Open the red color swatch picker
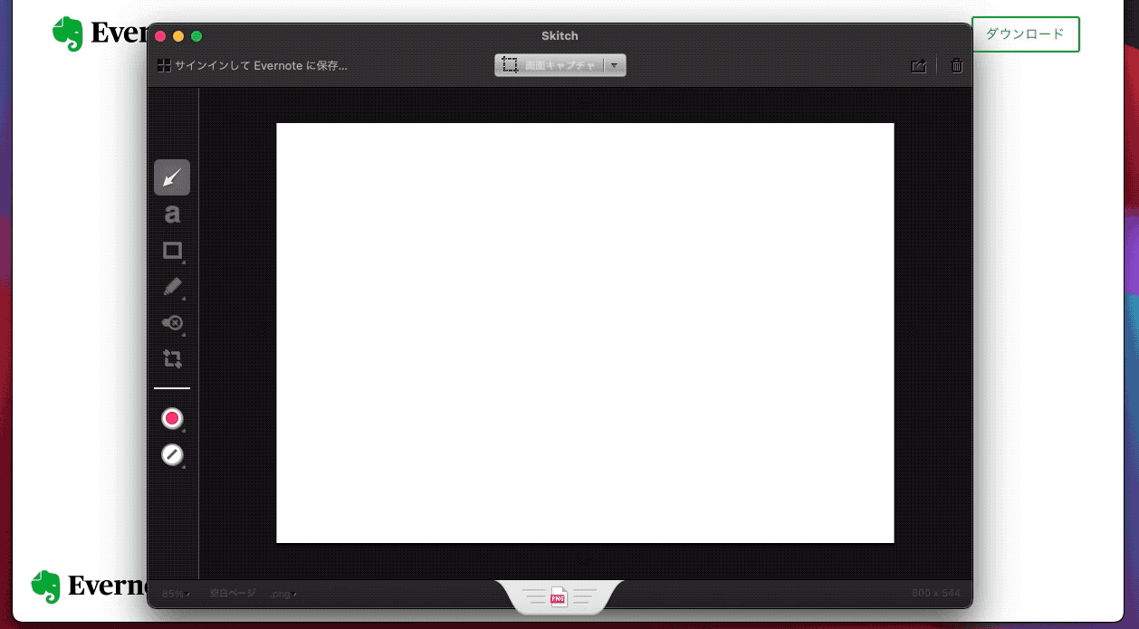Screen dimensions: 1139x629 (x=172, y=417)
